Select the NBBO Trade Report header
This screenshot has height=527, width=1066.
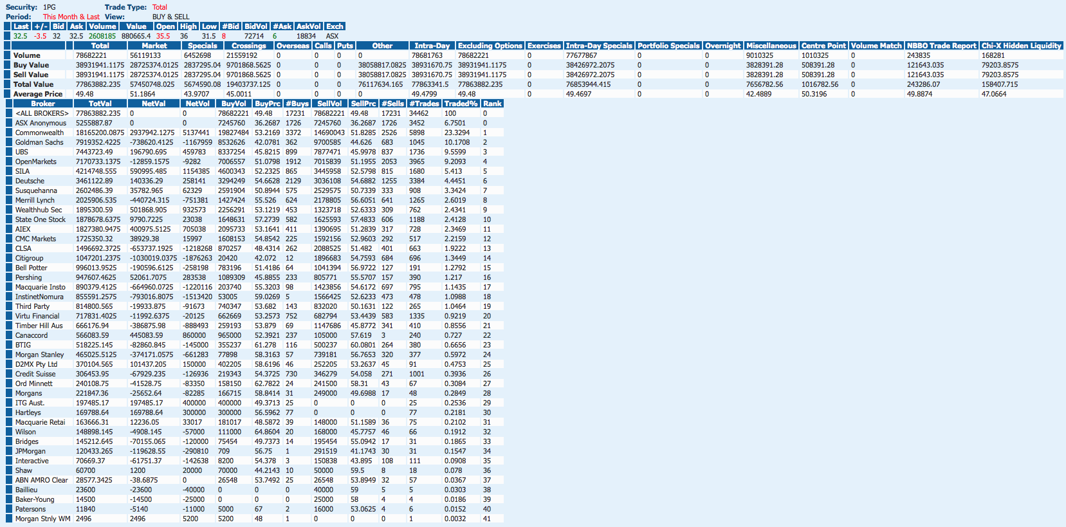point(942,46)
